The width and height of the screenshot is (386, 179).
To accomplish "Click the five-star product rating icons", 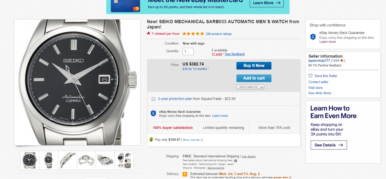I will pos(193,34).
